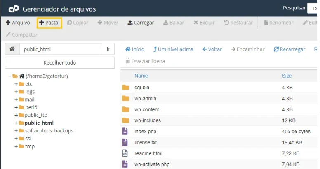
Task: Expand the etc folder tree node
Action: 16,84
